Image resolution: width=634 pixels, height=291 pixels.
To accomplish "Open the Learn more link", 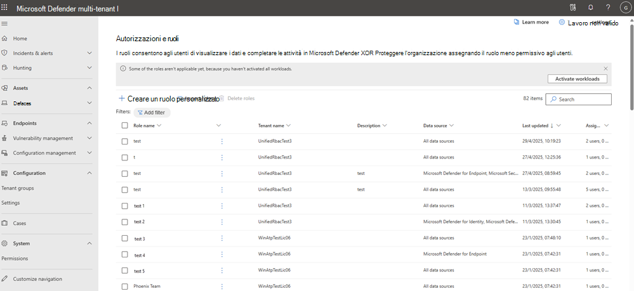I will [531, 22].
